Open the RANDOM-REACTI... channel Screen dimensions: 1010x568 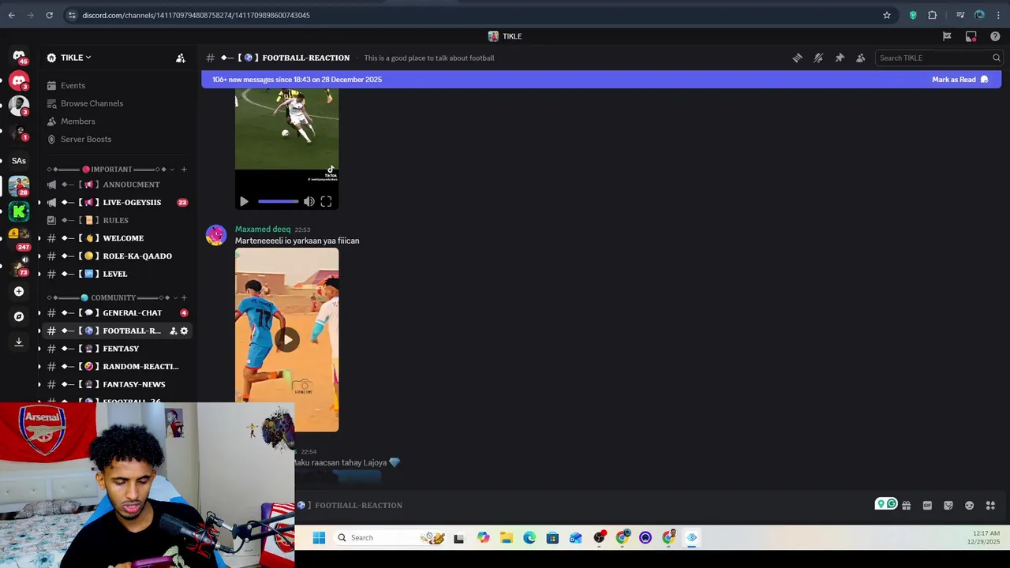117,366
